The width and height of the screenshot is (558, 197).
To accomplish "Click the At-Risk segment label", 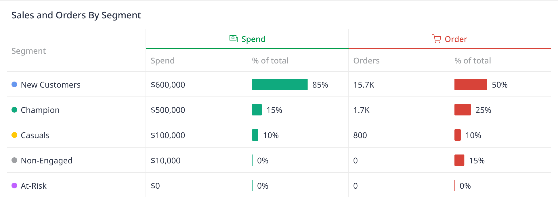I will tap(34, 186).
